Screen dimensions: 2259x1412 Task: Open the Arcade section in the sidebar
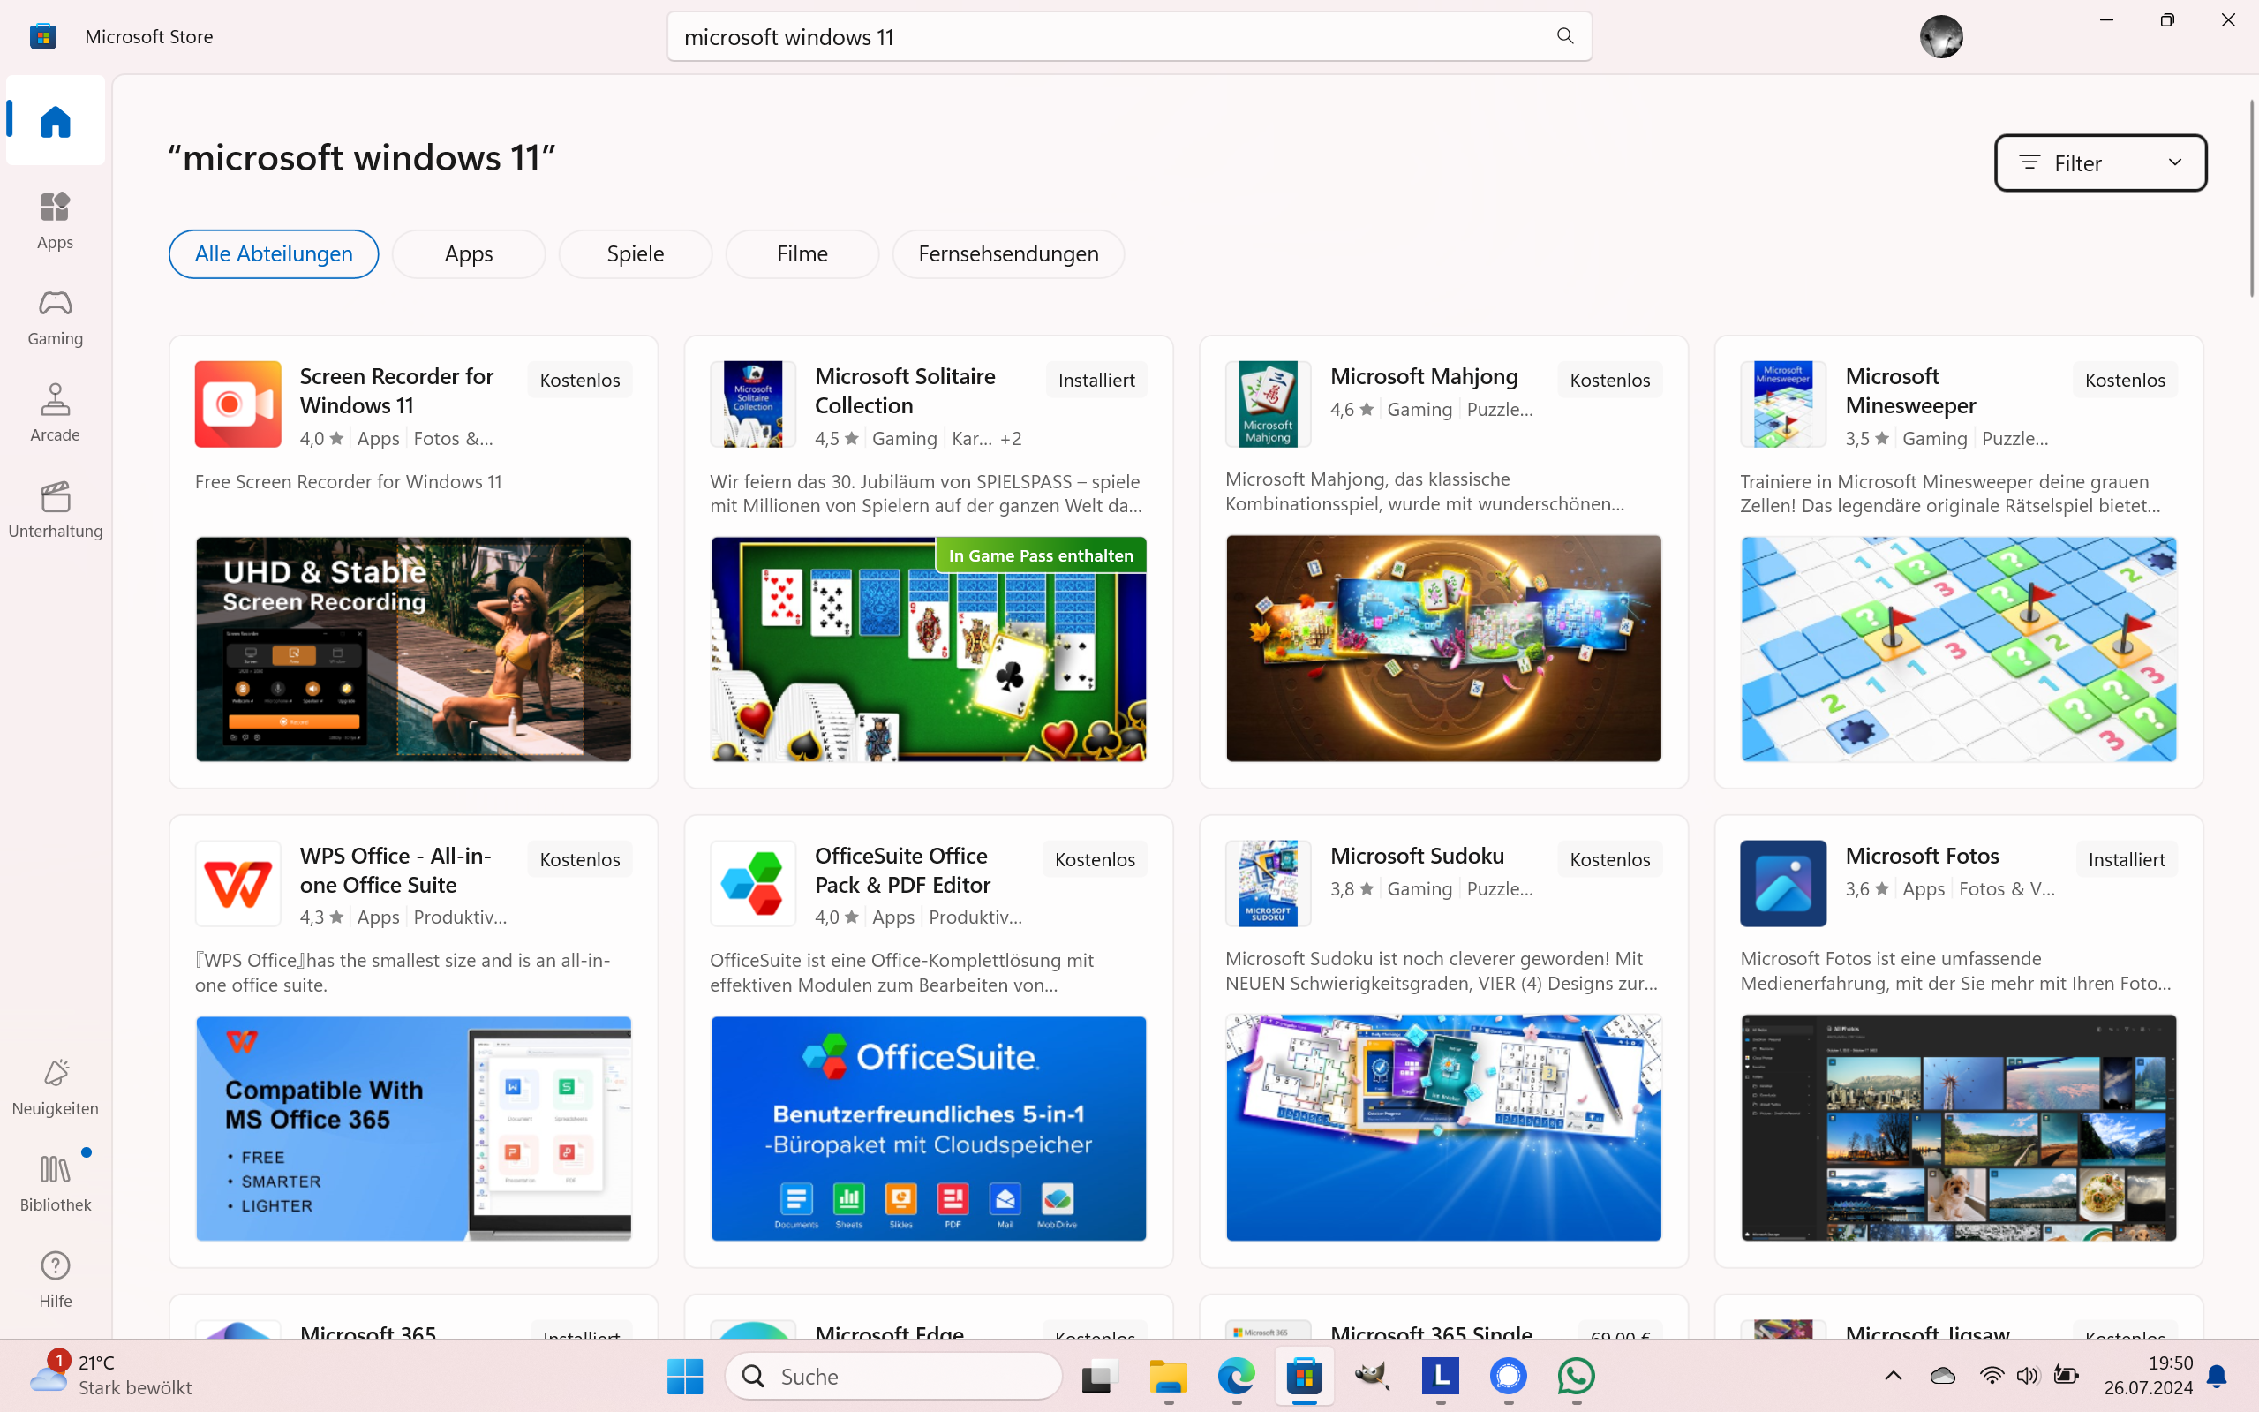pyautogui.click(x=53, y=412)
